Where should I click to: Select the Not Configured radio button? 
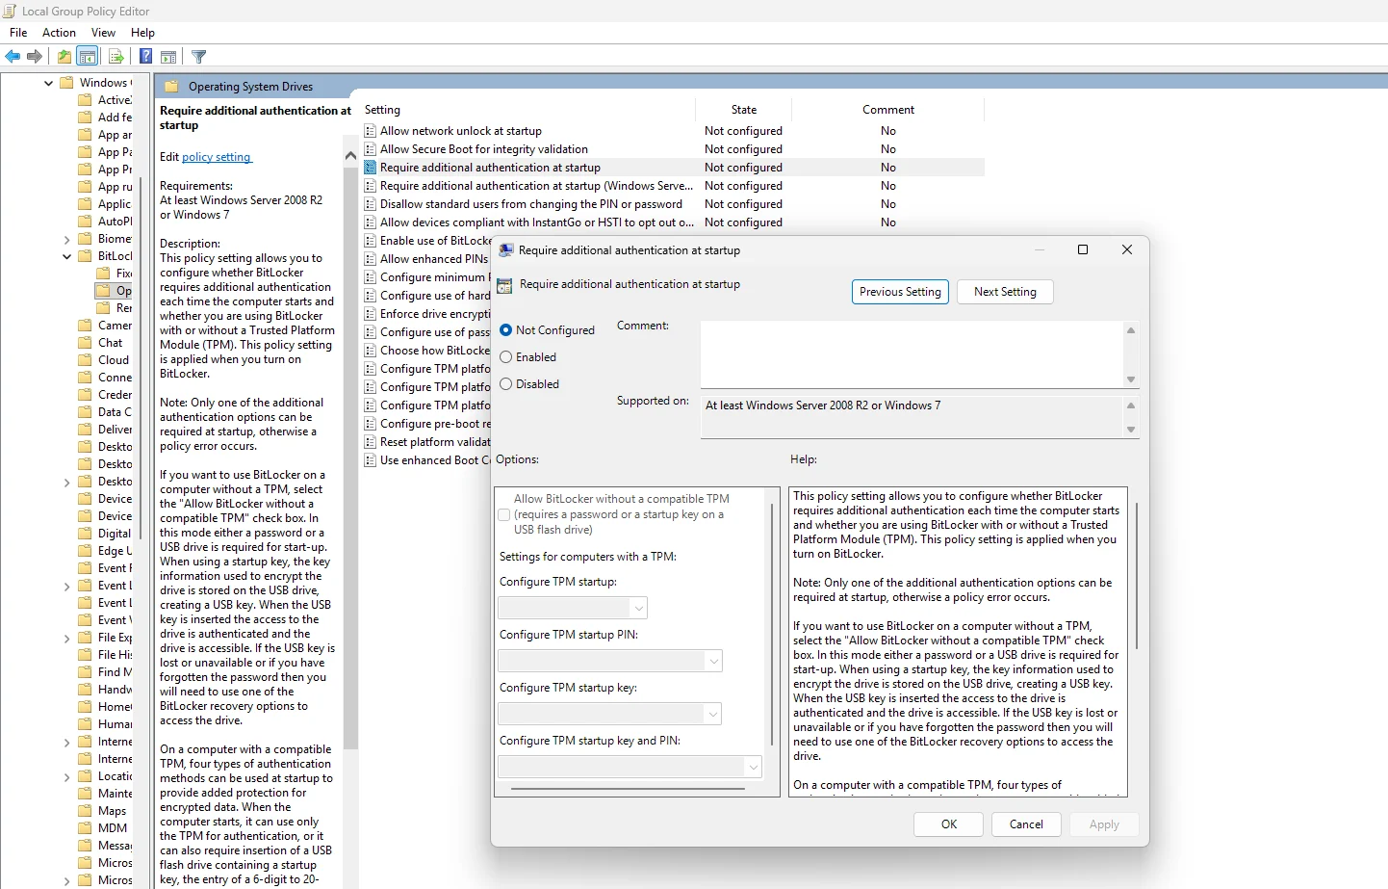pos(506,330)
